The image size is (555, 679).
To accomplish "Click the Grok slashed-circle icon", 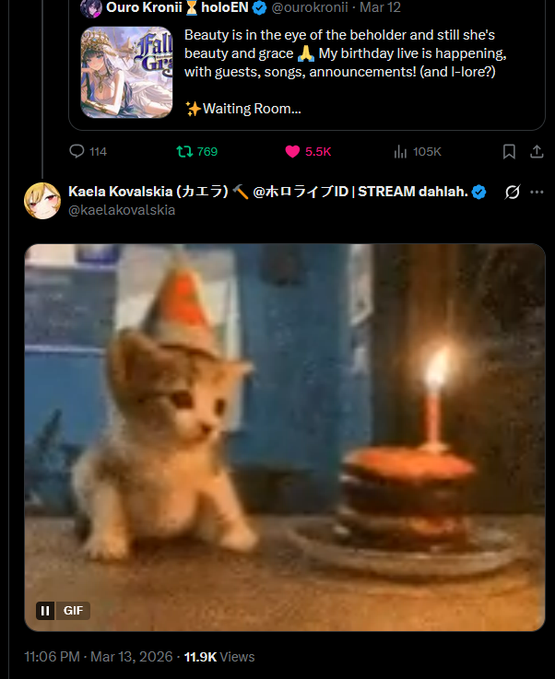I will (512, 192).
